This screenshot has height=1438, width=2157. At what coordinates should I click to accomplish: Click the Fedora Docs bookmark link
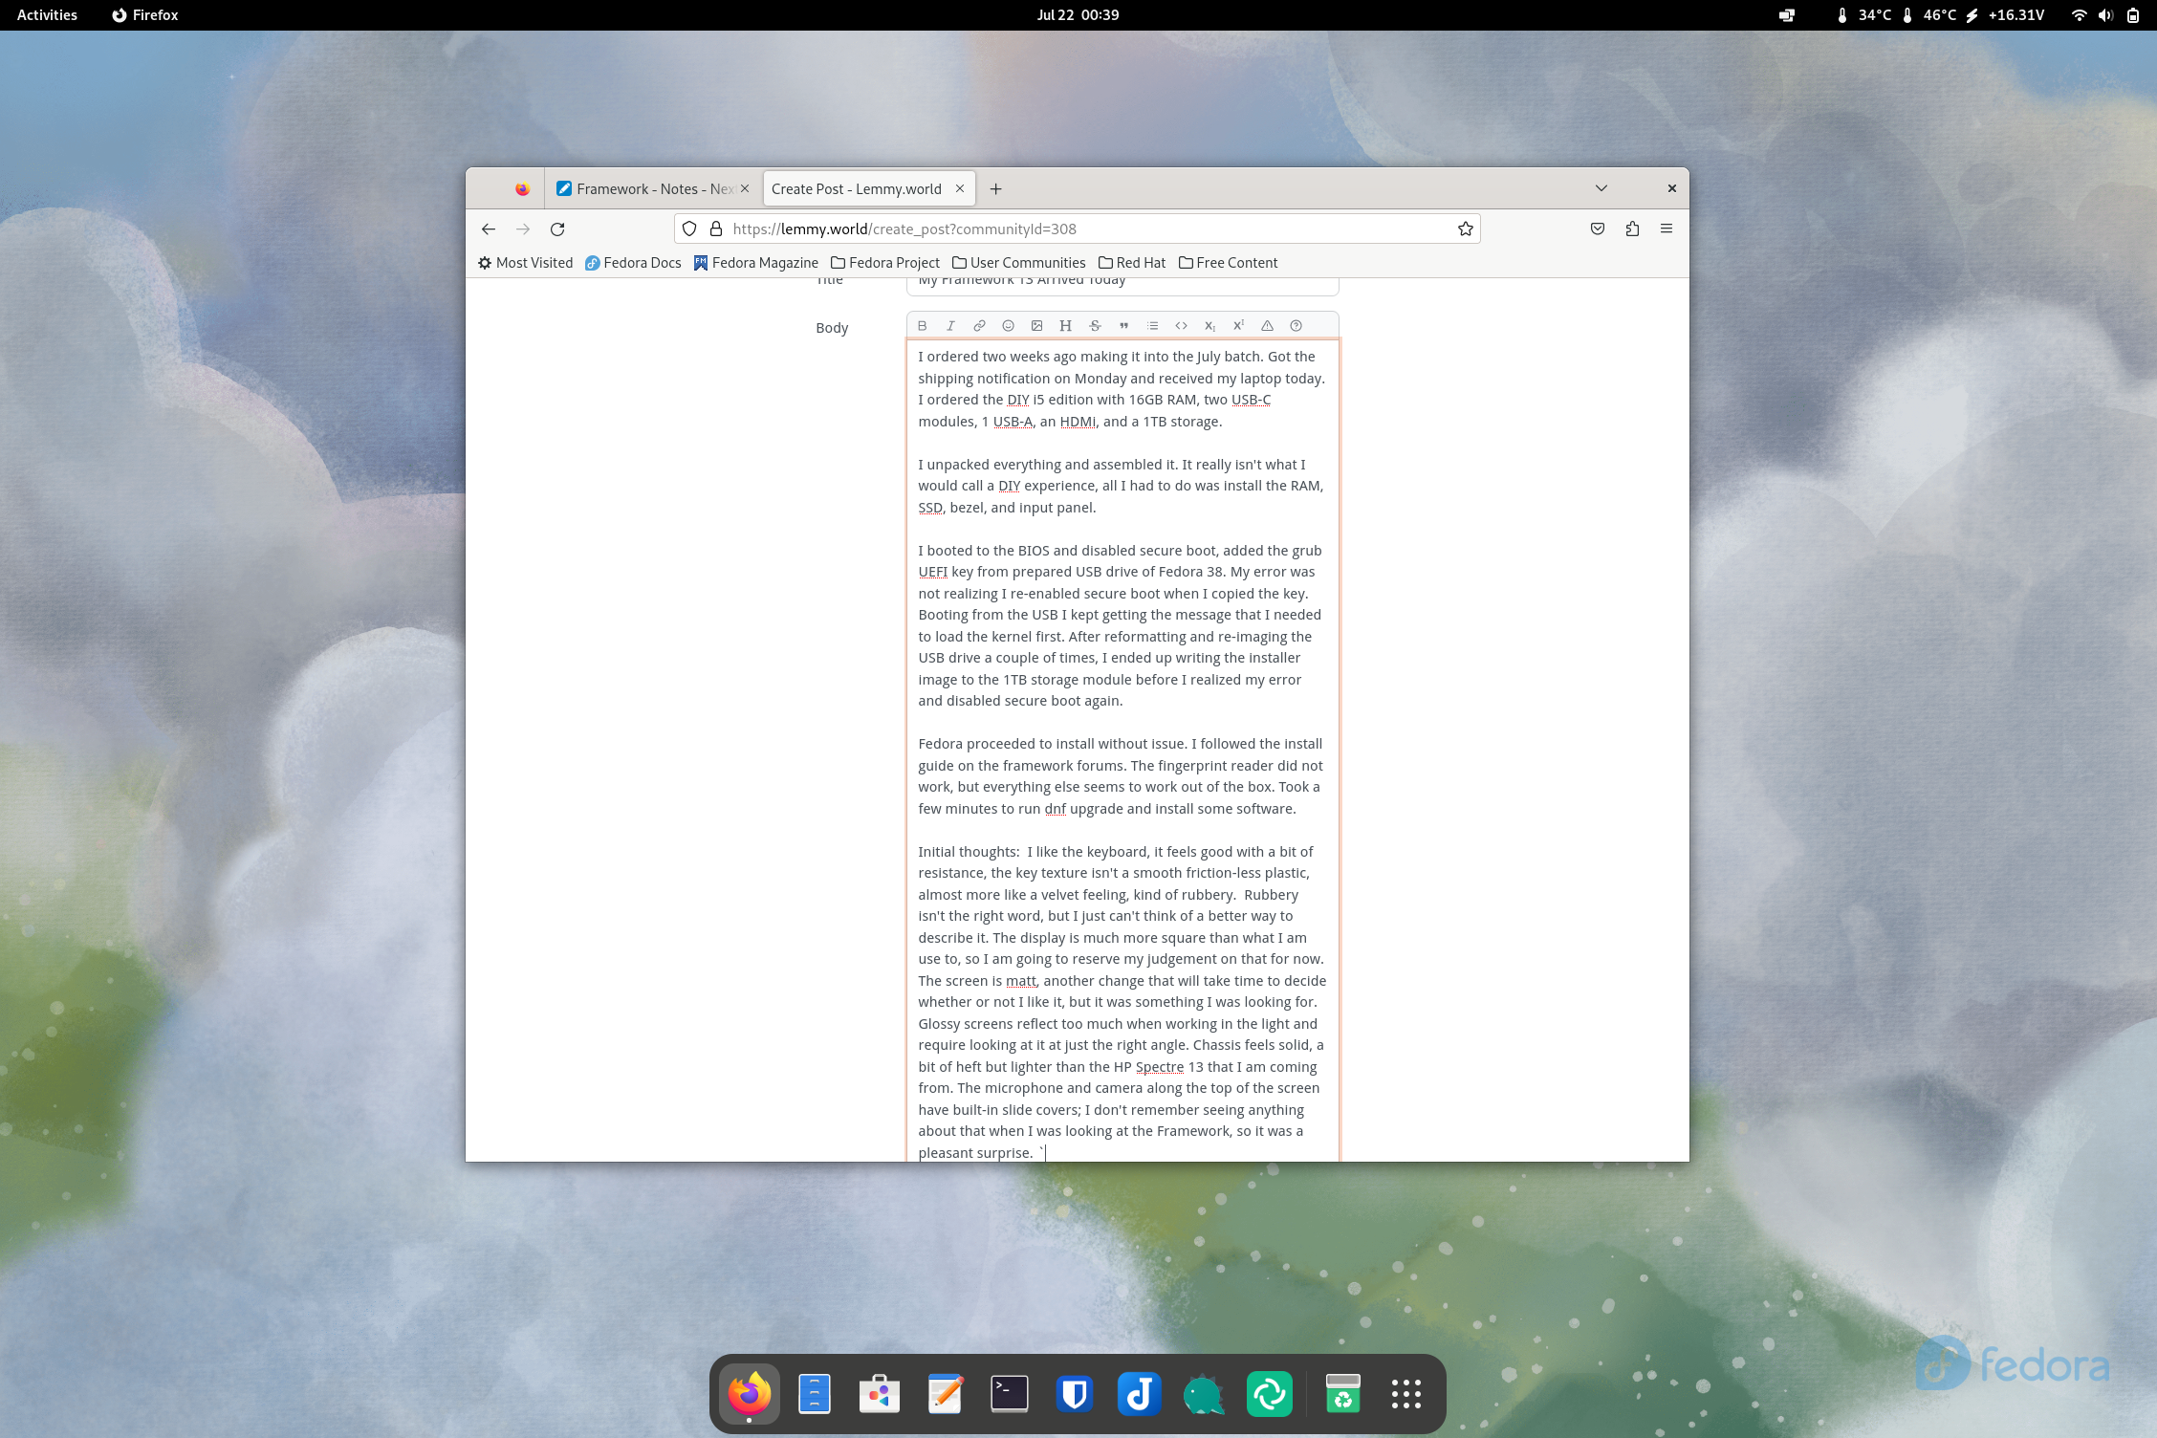(633, 263)
